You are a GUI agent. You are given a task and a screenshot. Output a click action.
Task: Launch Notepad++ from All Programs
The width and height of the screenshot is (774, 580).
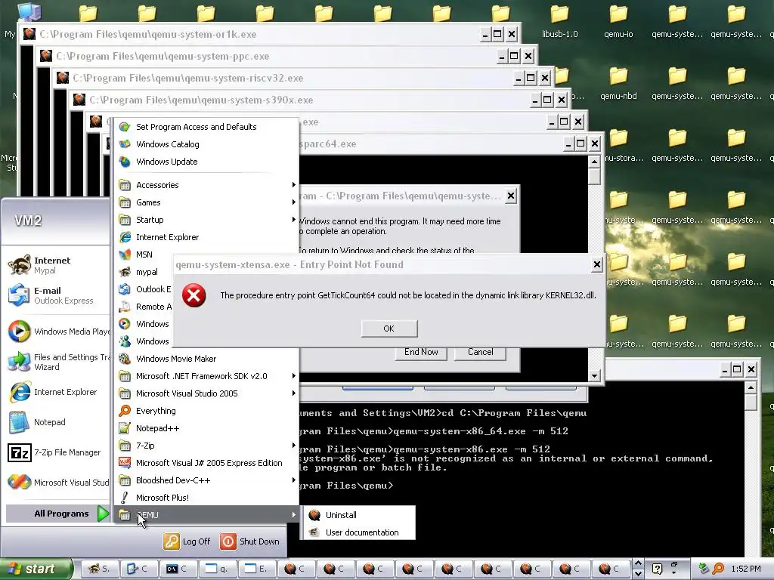pyautogui.click(x=207, y=428)
